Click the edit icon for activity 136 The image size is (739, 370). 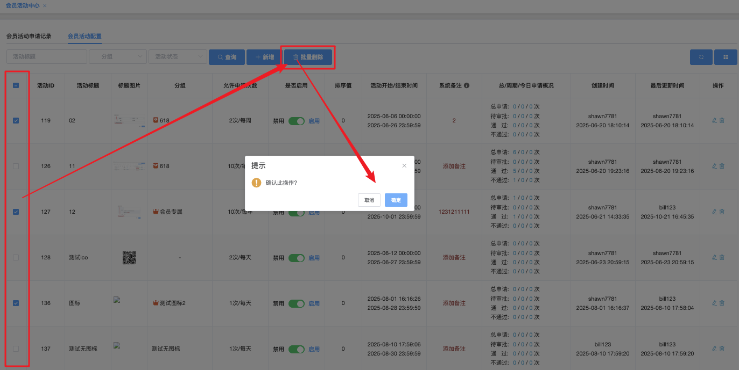(714, 303)
